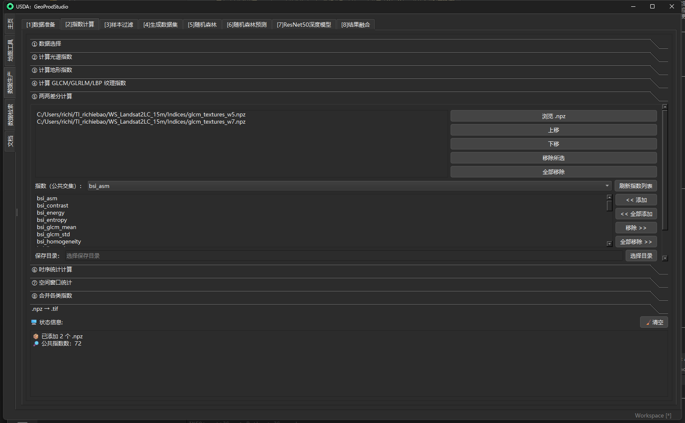Clear status messages with the 清空 button
Viewport: 685px width, 423px height.
tap(654, 322)
